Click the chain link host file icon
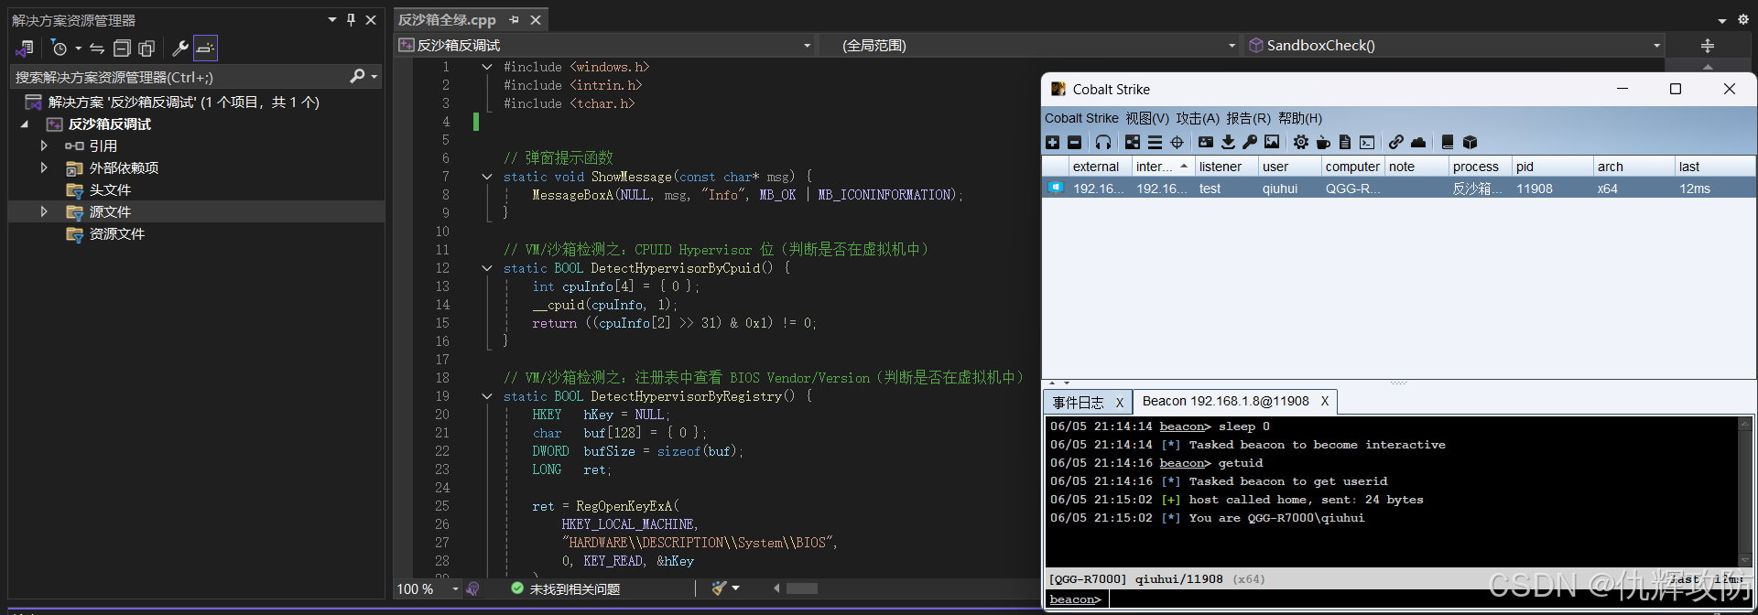Screen dimensions: 1758x615 (x=1396, y=142)
